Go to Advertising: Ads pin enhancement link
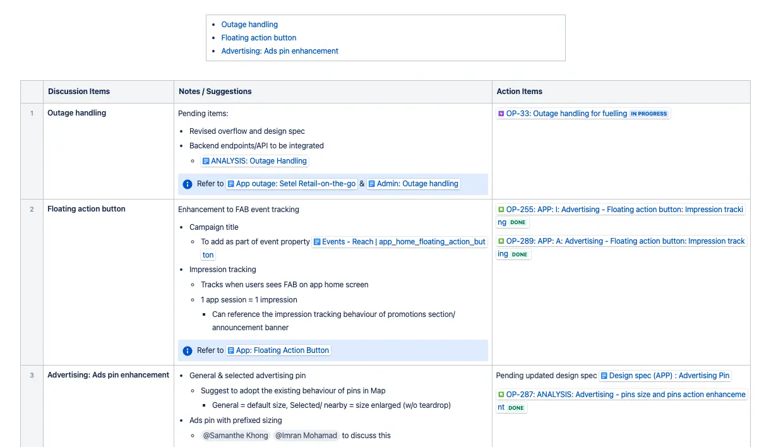Screen dimensions: 764x447 tap(280, 51)
